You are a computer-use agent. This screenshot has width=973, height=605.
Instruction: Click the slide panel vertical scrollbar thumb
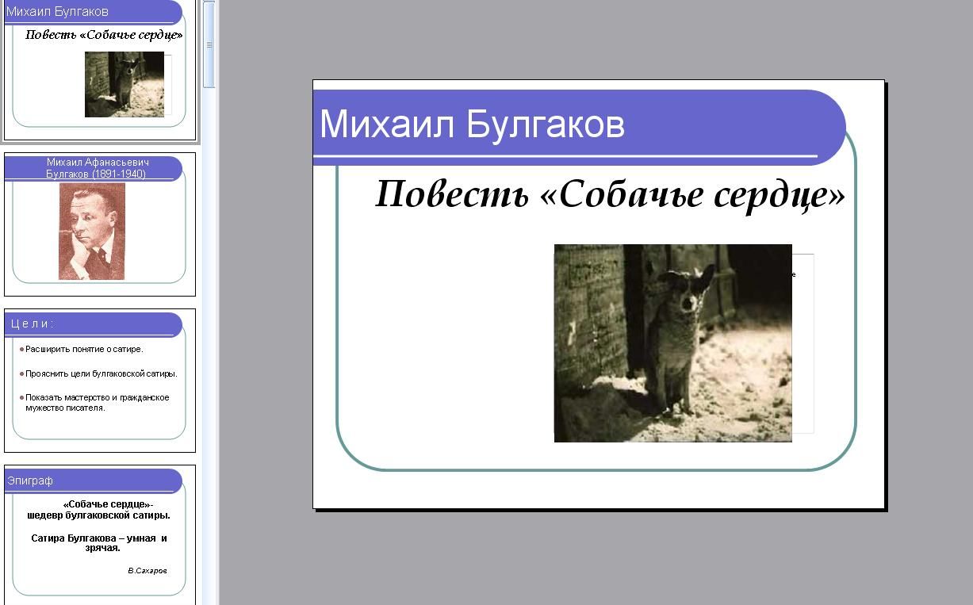point(209,44)
